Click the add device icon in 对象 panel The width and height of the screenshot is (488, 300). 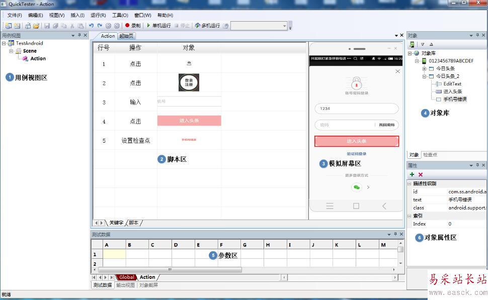(412, 44)
